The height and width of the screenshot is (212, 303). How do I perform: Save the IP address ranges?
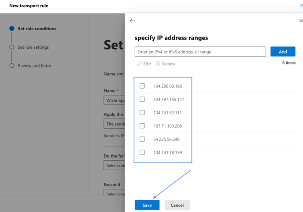[147, 205]
